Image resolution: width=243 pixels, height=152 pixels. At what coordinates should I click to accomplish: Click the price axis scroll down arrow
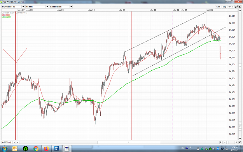[240, 123]
